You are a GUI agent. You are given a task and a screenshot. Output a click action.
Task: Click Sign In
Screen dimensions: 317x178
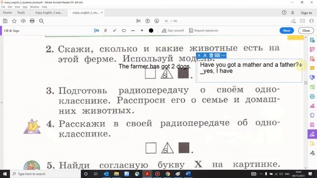point(306,13)
